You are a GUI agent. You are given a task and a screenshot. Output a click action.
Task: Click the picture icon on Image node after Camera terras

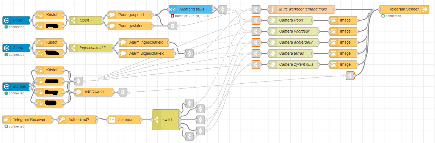(334, 53)
